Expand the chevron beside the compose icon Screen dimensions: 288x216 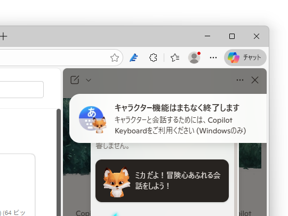click(89, 80)
